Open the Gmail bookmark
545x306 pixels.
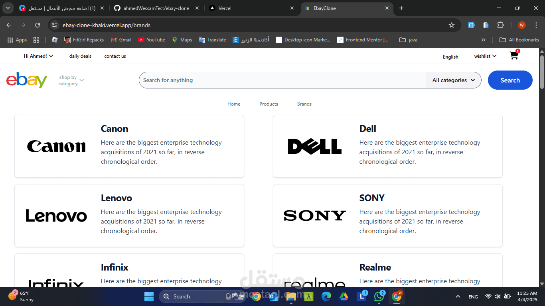coord(121,40)
